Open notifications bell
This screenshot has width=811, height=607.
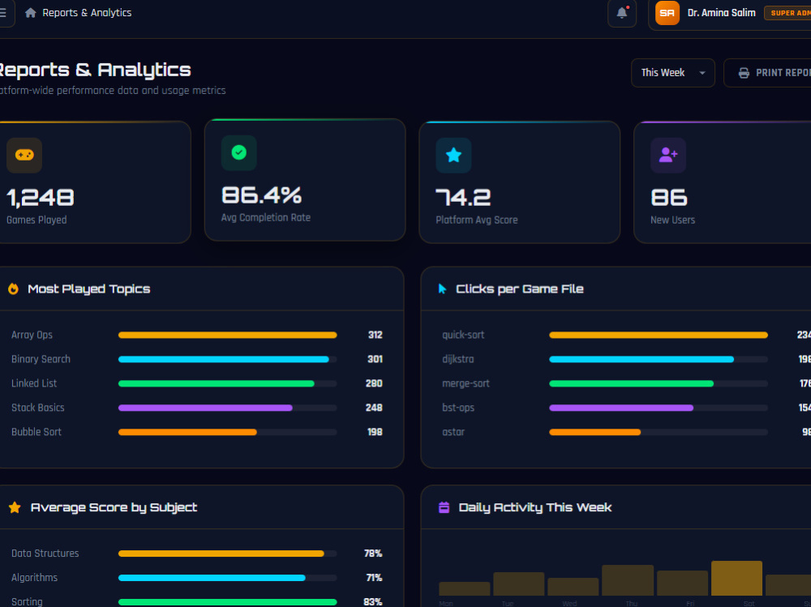[x=622, y=14]
